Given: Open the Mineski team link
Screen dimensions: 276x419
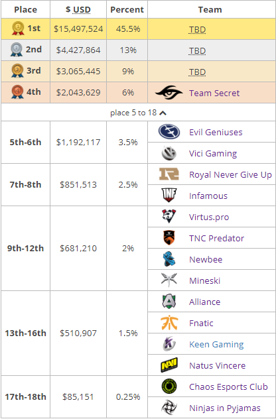Looking at the screenshot, I should (x=205, y=280).
